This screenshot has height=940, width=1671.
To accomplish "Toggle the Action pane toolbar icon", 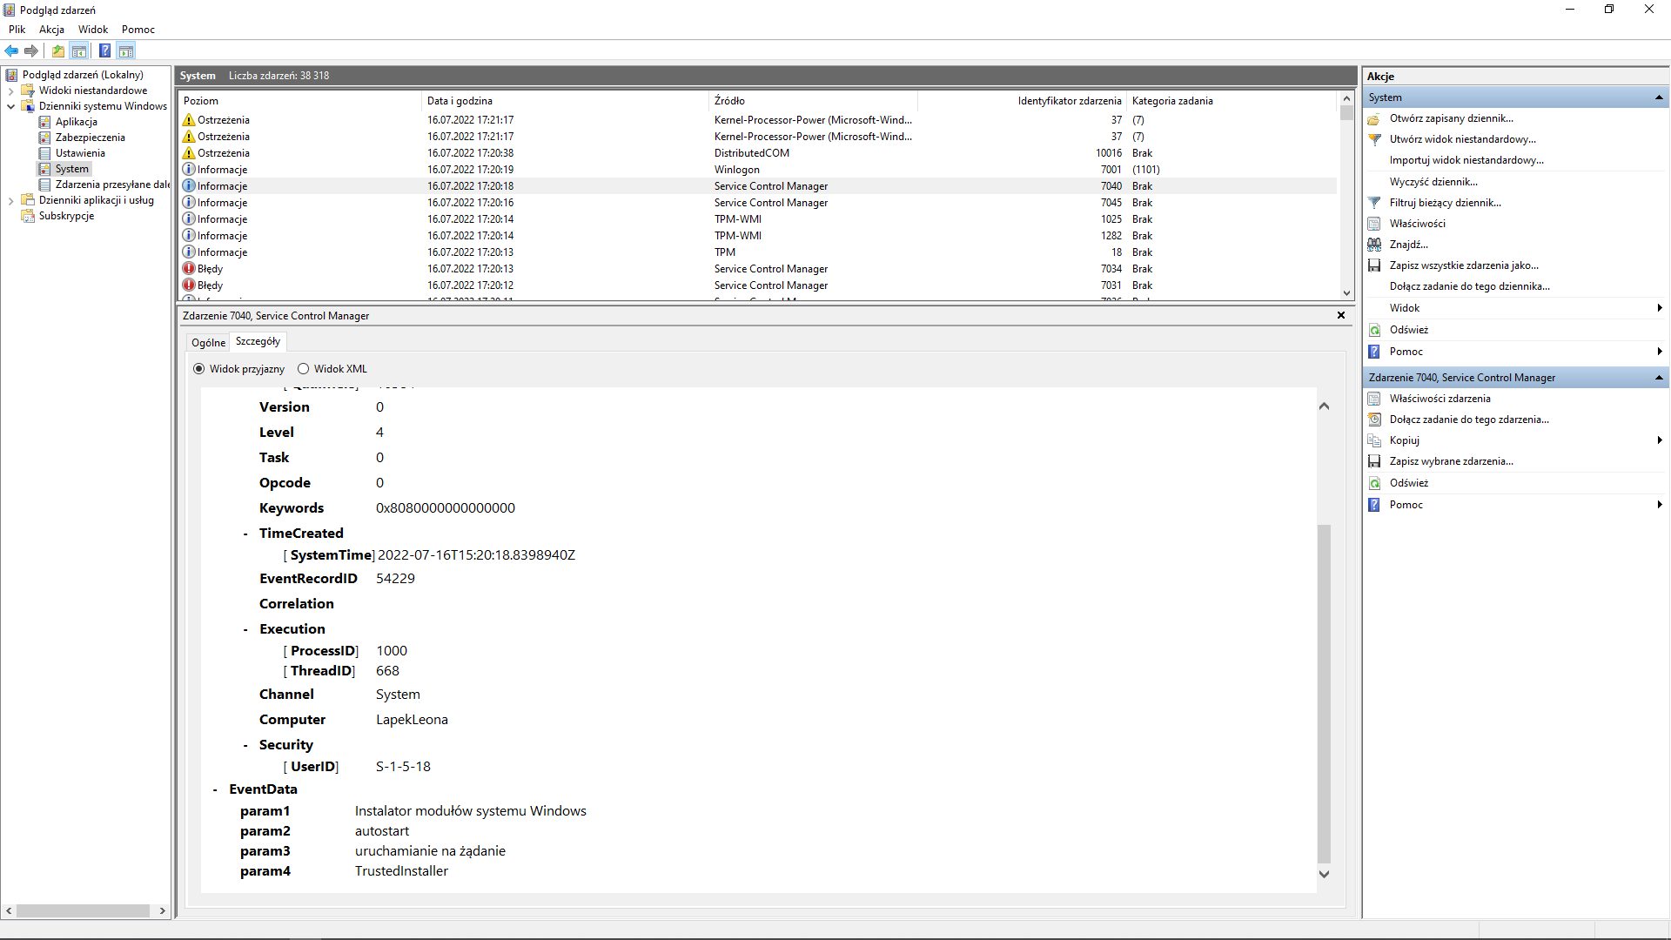I will pos(126,50).
